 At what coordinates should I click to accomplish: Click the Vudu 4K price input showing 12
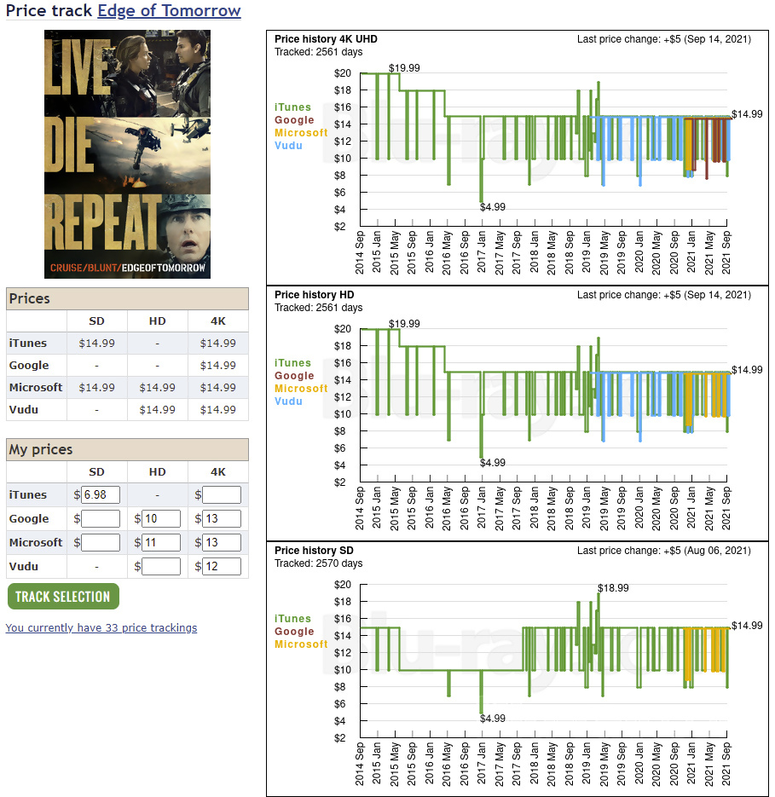[x=220, y=566]
